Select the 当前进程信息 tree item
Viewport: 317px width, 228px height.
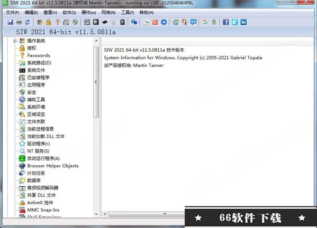tap(40, 129)
